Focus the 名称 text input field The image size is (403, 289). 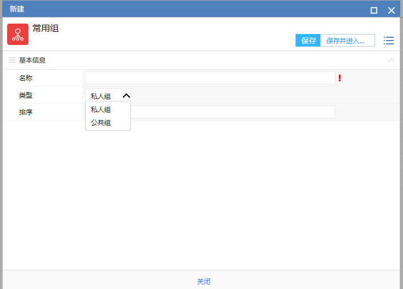tap(209, 78)
